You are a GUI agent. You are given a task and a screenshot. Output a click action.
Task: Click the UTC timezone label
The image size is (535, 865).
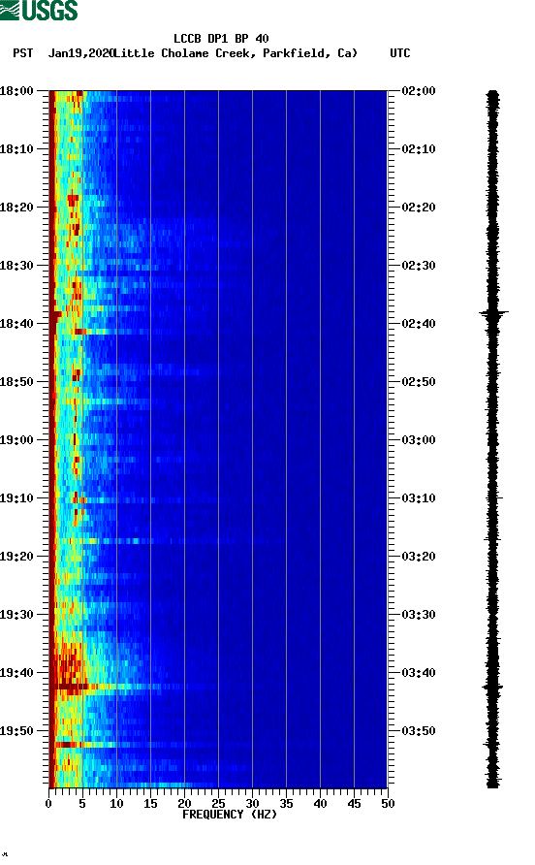(x=400, y=53)
